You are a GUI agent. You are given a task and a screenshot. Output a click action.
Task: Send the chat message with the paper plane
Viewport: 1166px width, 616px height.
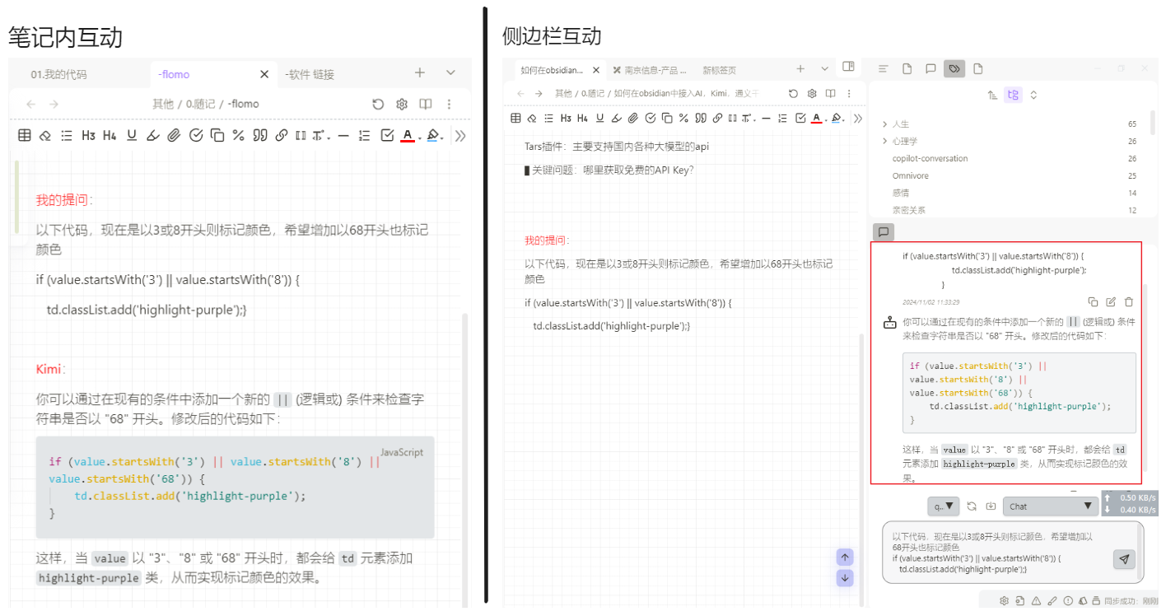coord(1123,559)
